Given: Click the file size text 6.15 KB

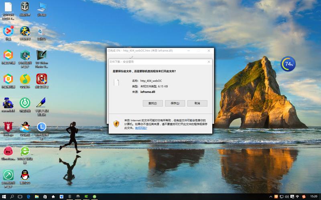Looking at the screenshot, I should coord(163,86).
